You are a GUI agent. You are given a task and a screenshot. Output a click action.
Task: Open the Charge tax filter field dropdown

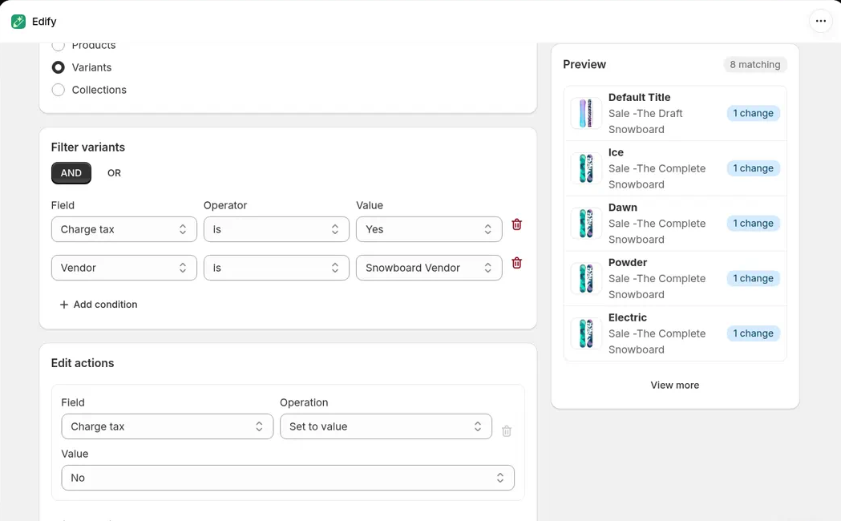click(124, 229)
